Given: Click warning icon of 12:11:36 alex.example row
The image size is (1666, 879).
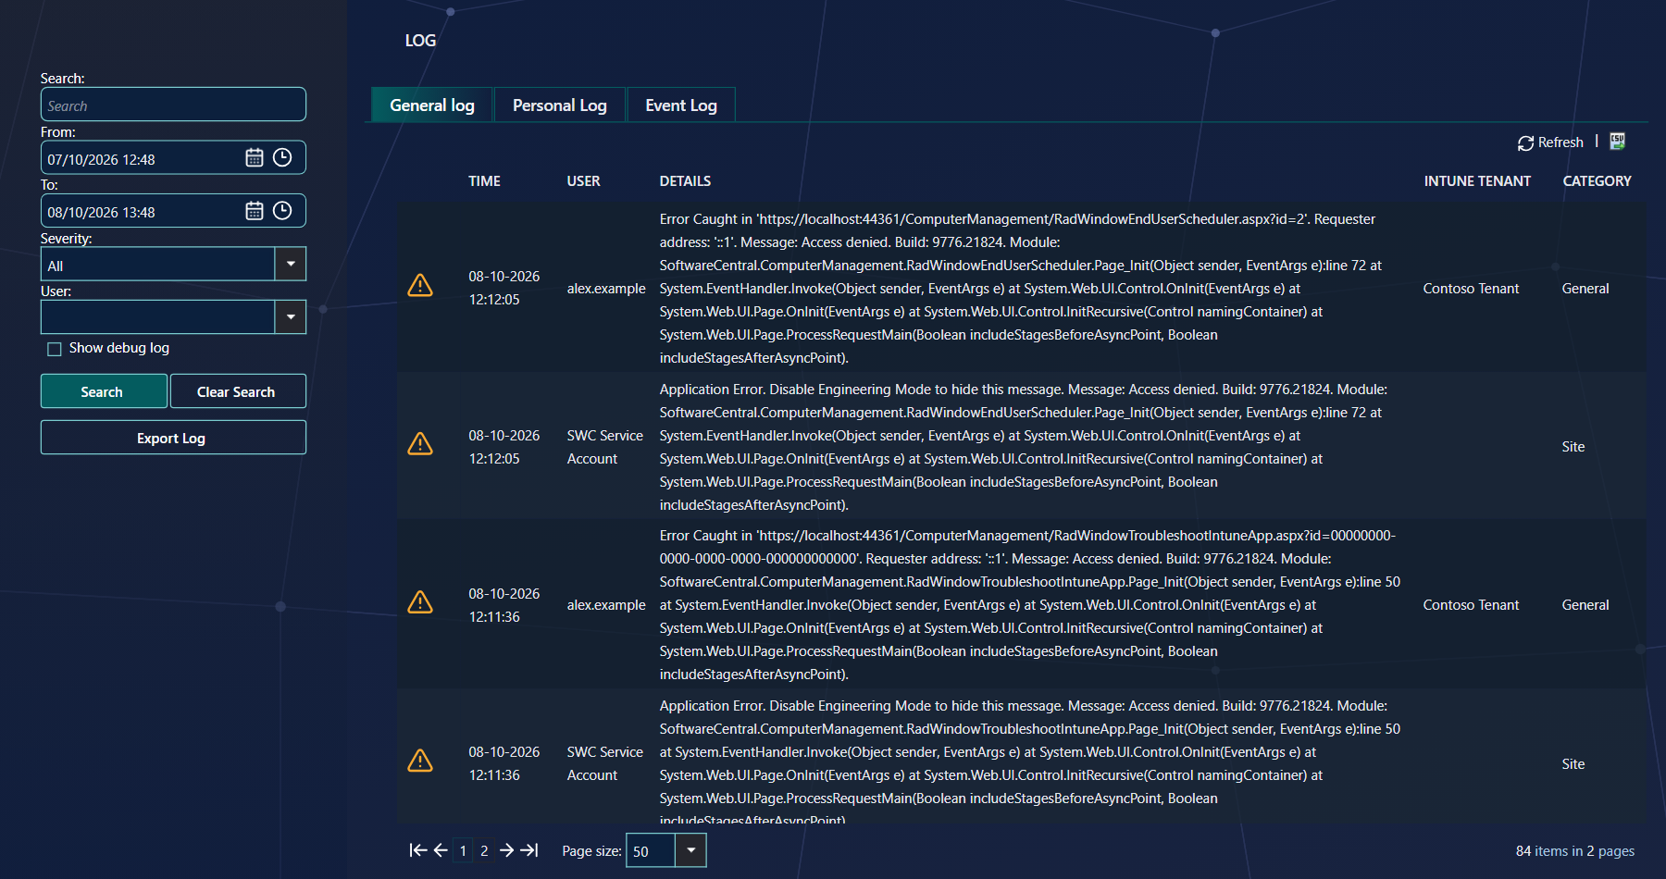Looking at the screenshot, I should click(420, 602).
